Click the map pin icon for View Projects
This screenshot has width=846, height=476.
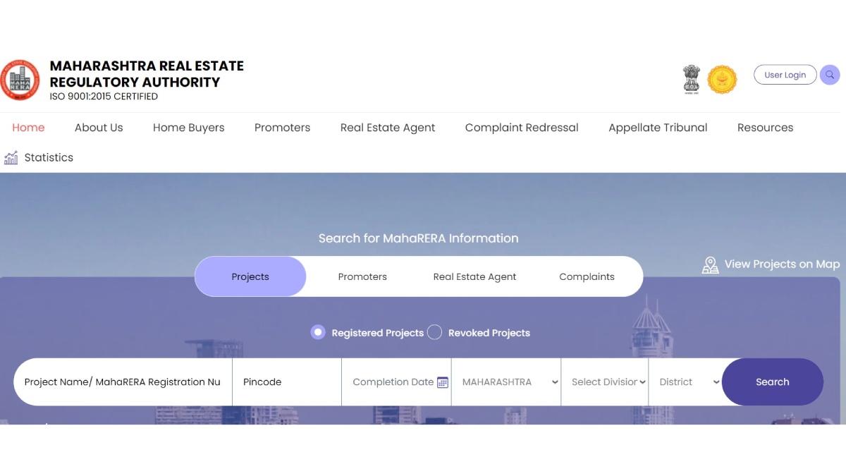tap(710, 265)
